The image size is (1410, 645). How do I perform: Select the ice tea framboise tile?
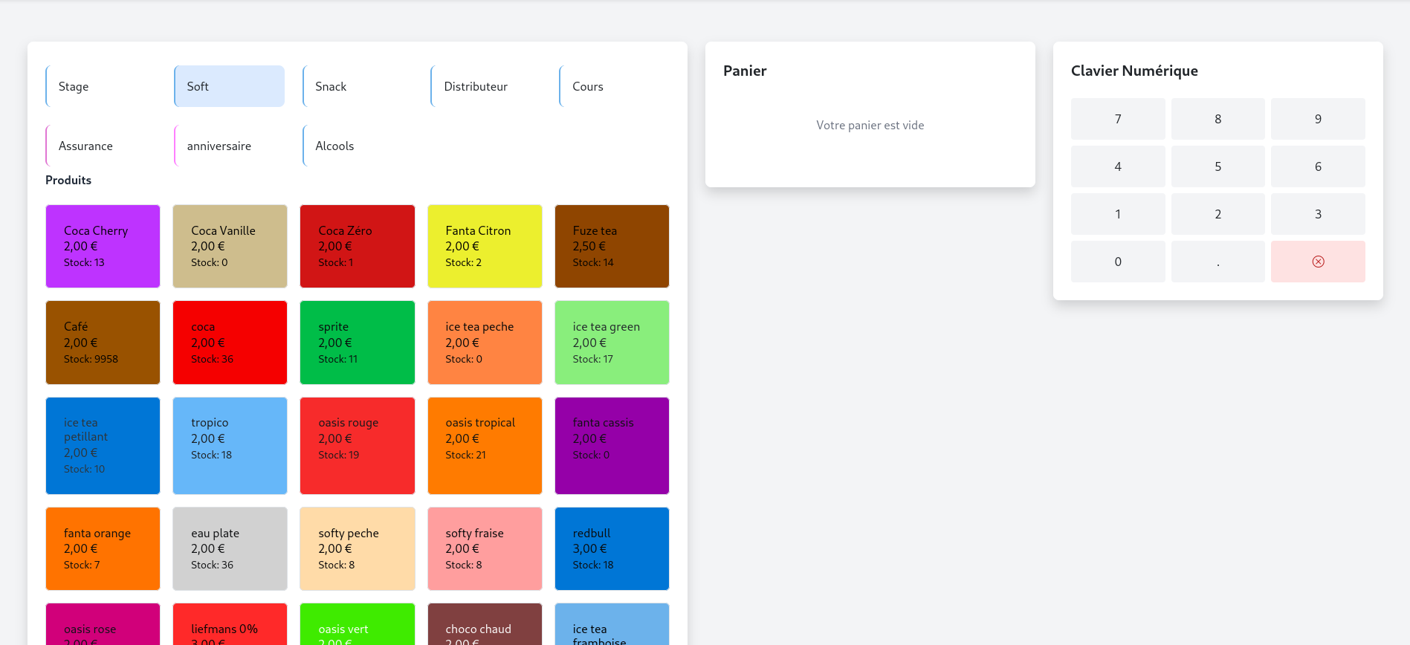point(612,624)
